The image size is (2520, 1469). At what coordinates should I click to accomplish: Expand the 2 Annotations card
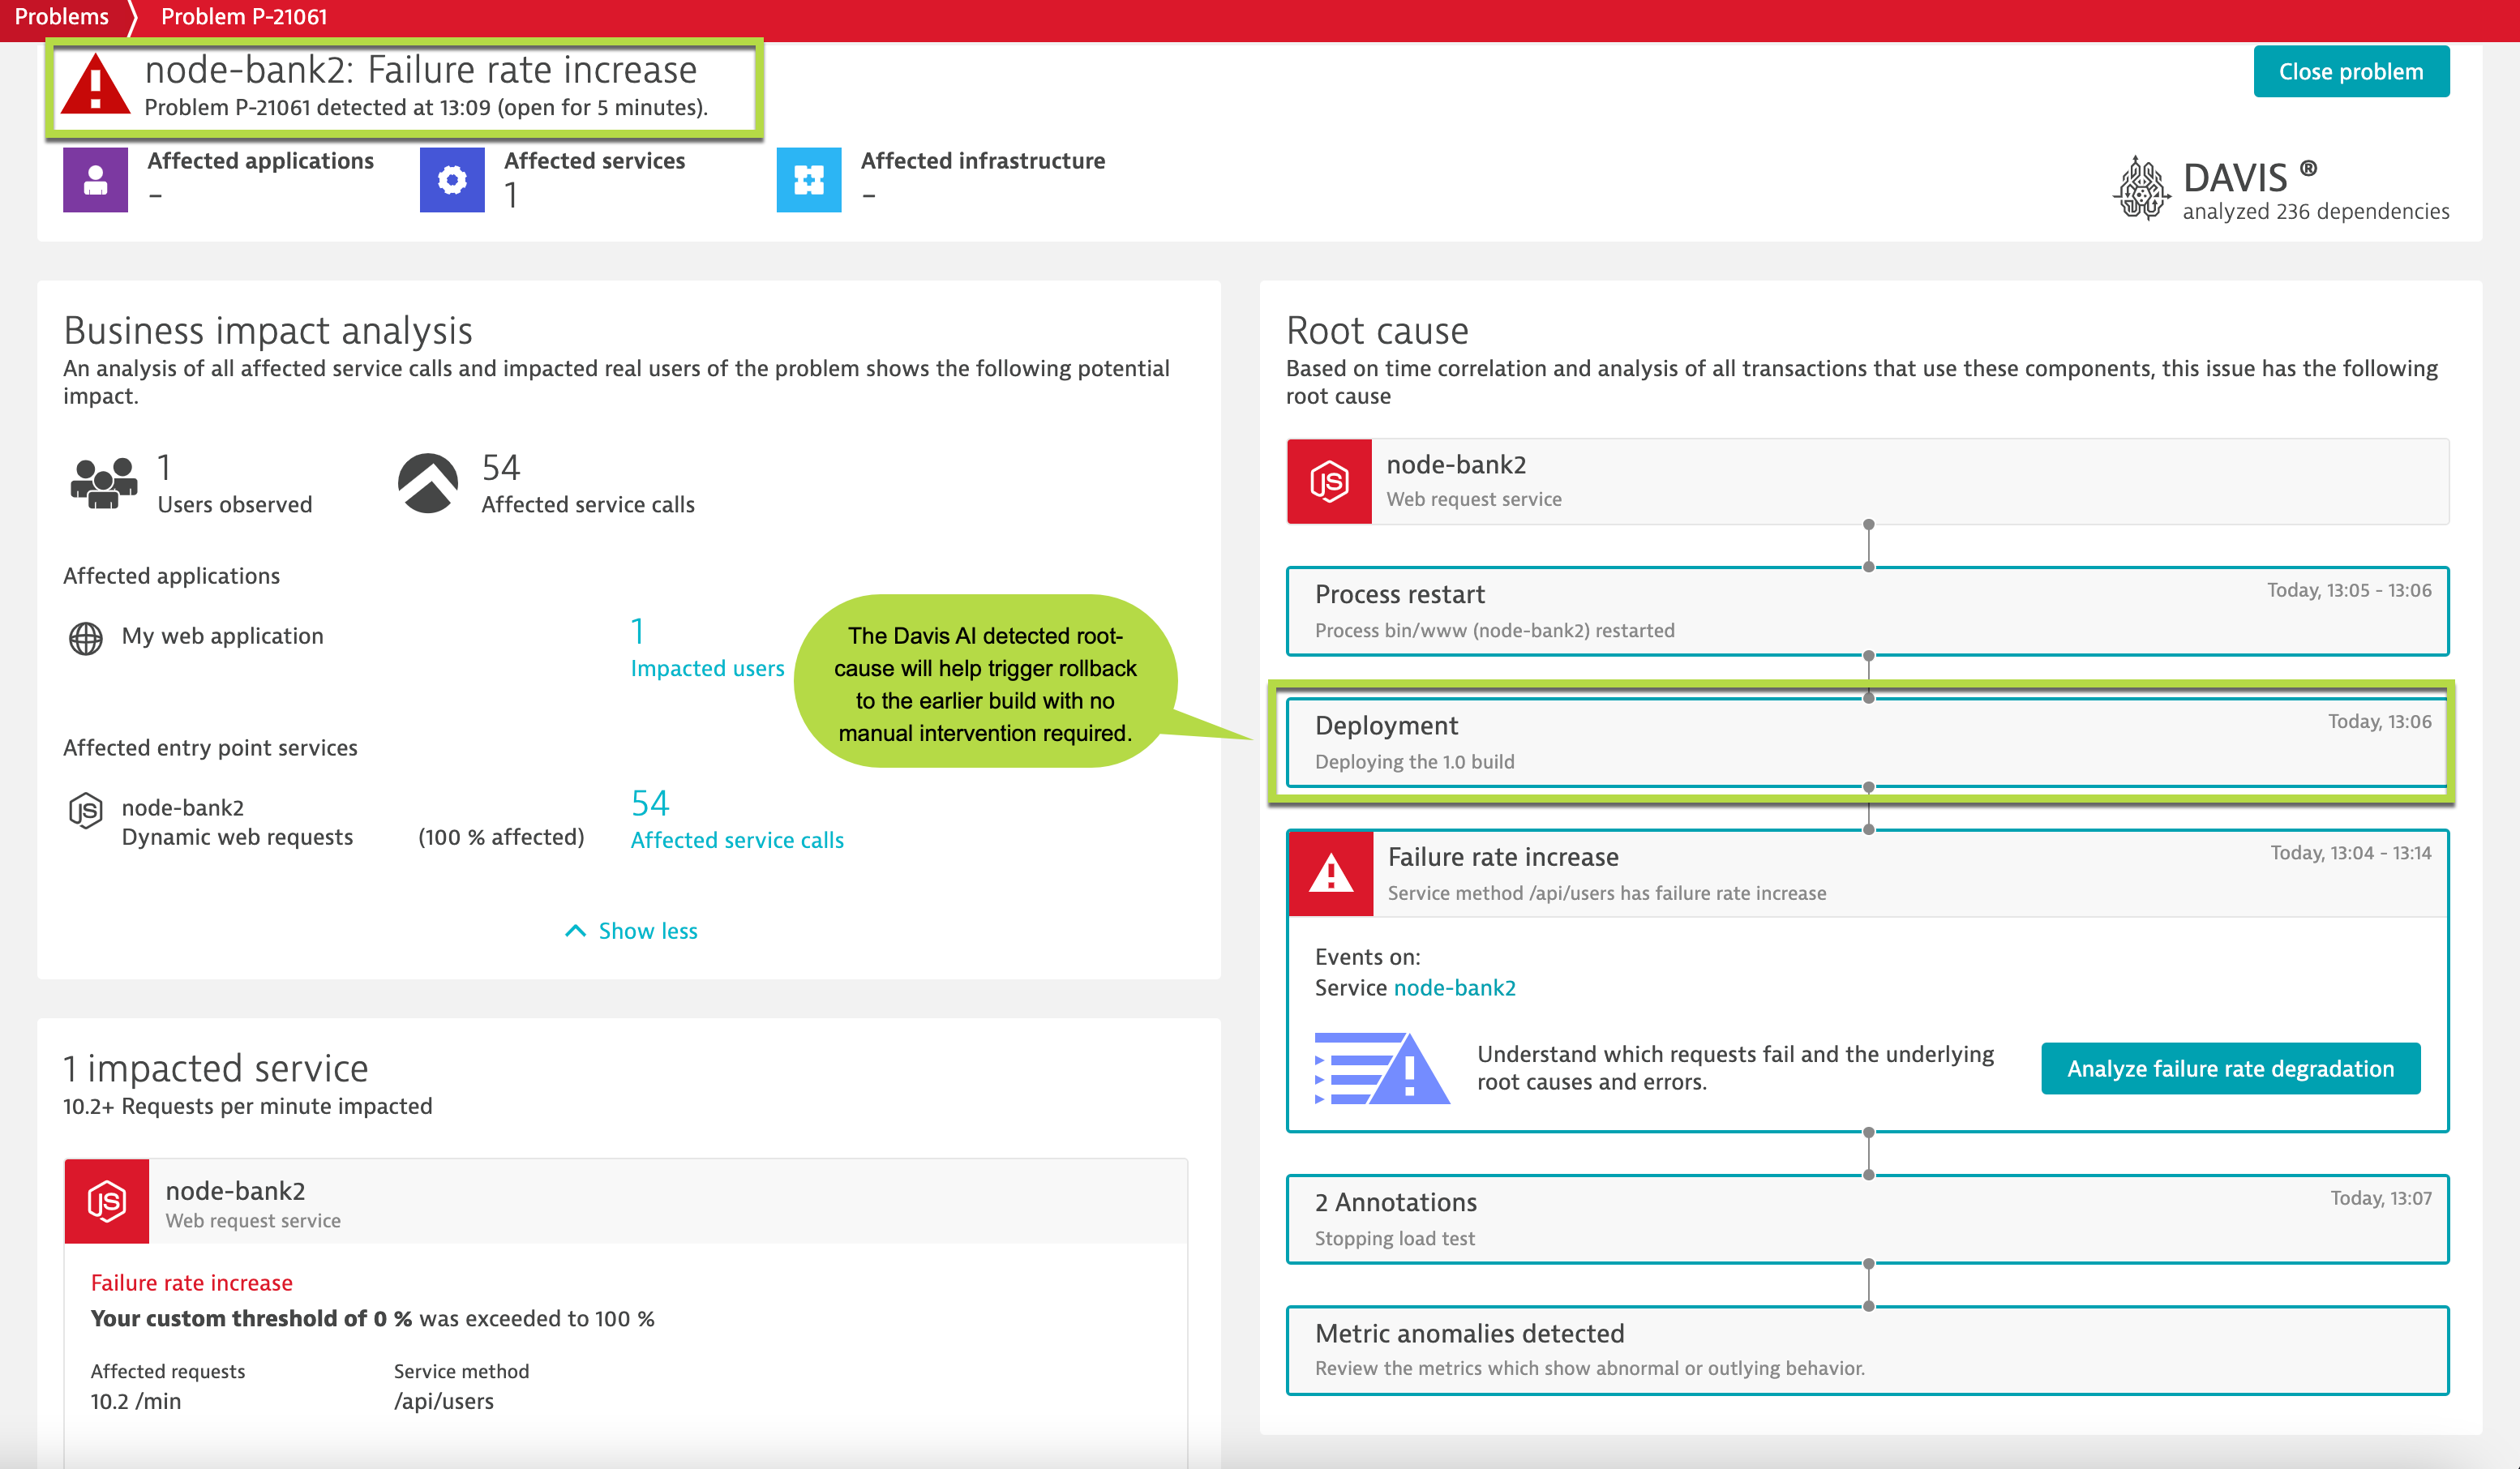click(1868, 1218)
